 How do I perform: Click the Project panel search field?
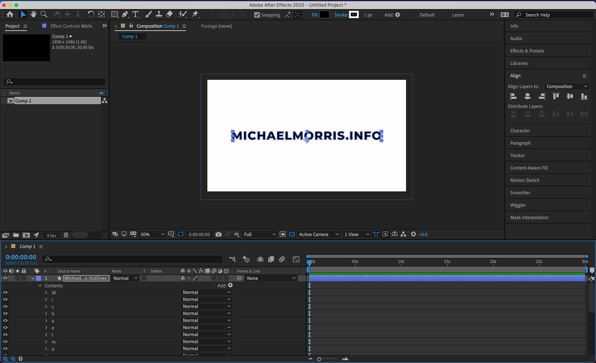point(55,82)
